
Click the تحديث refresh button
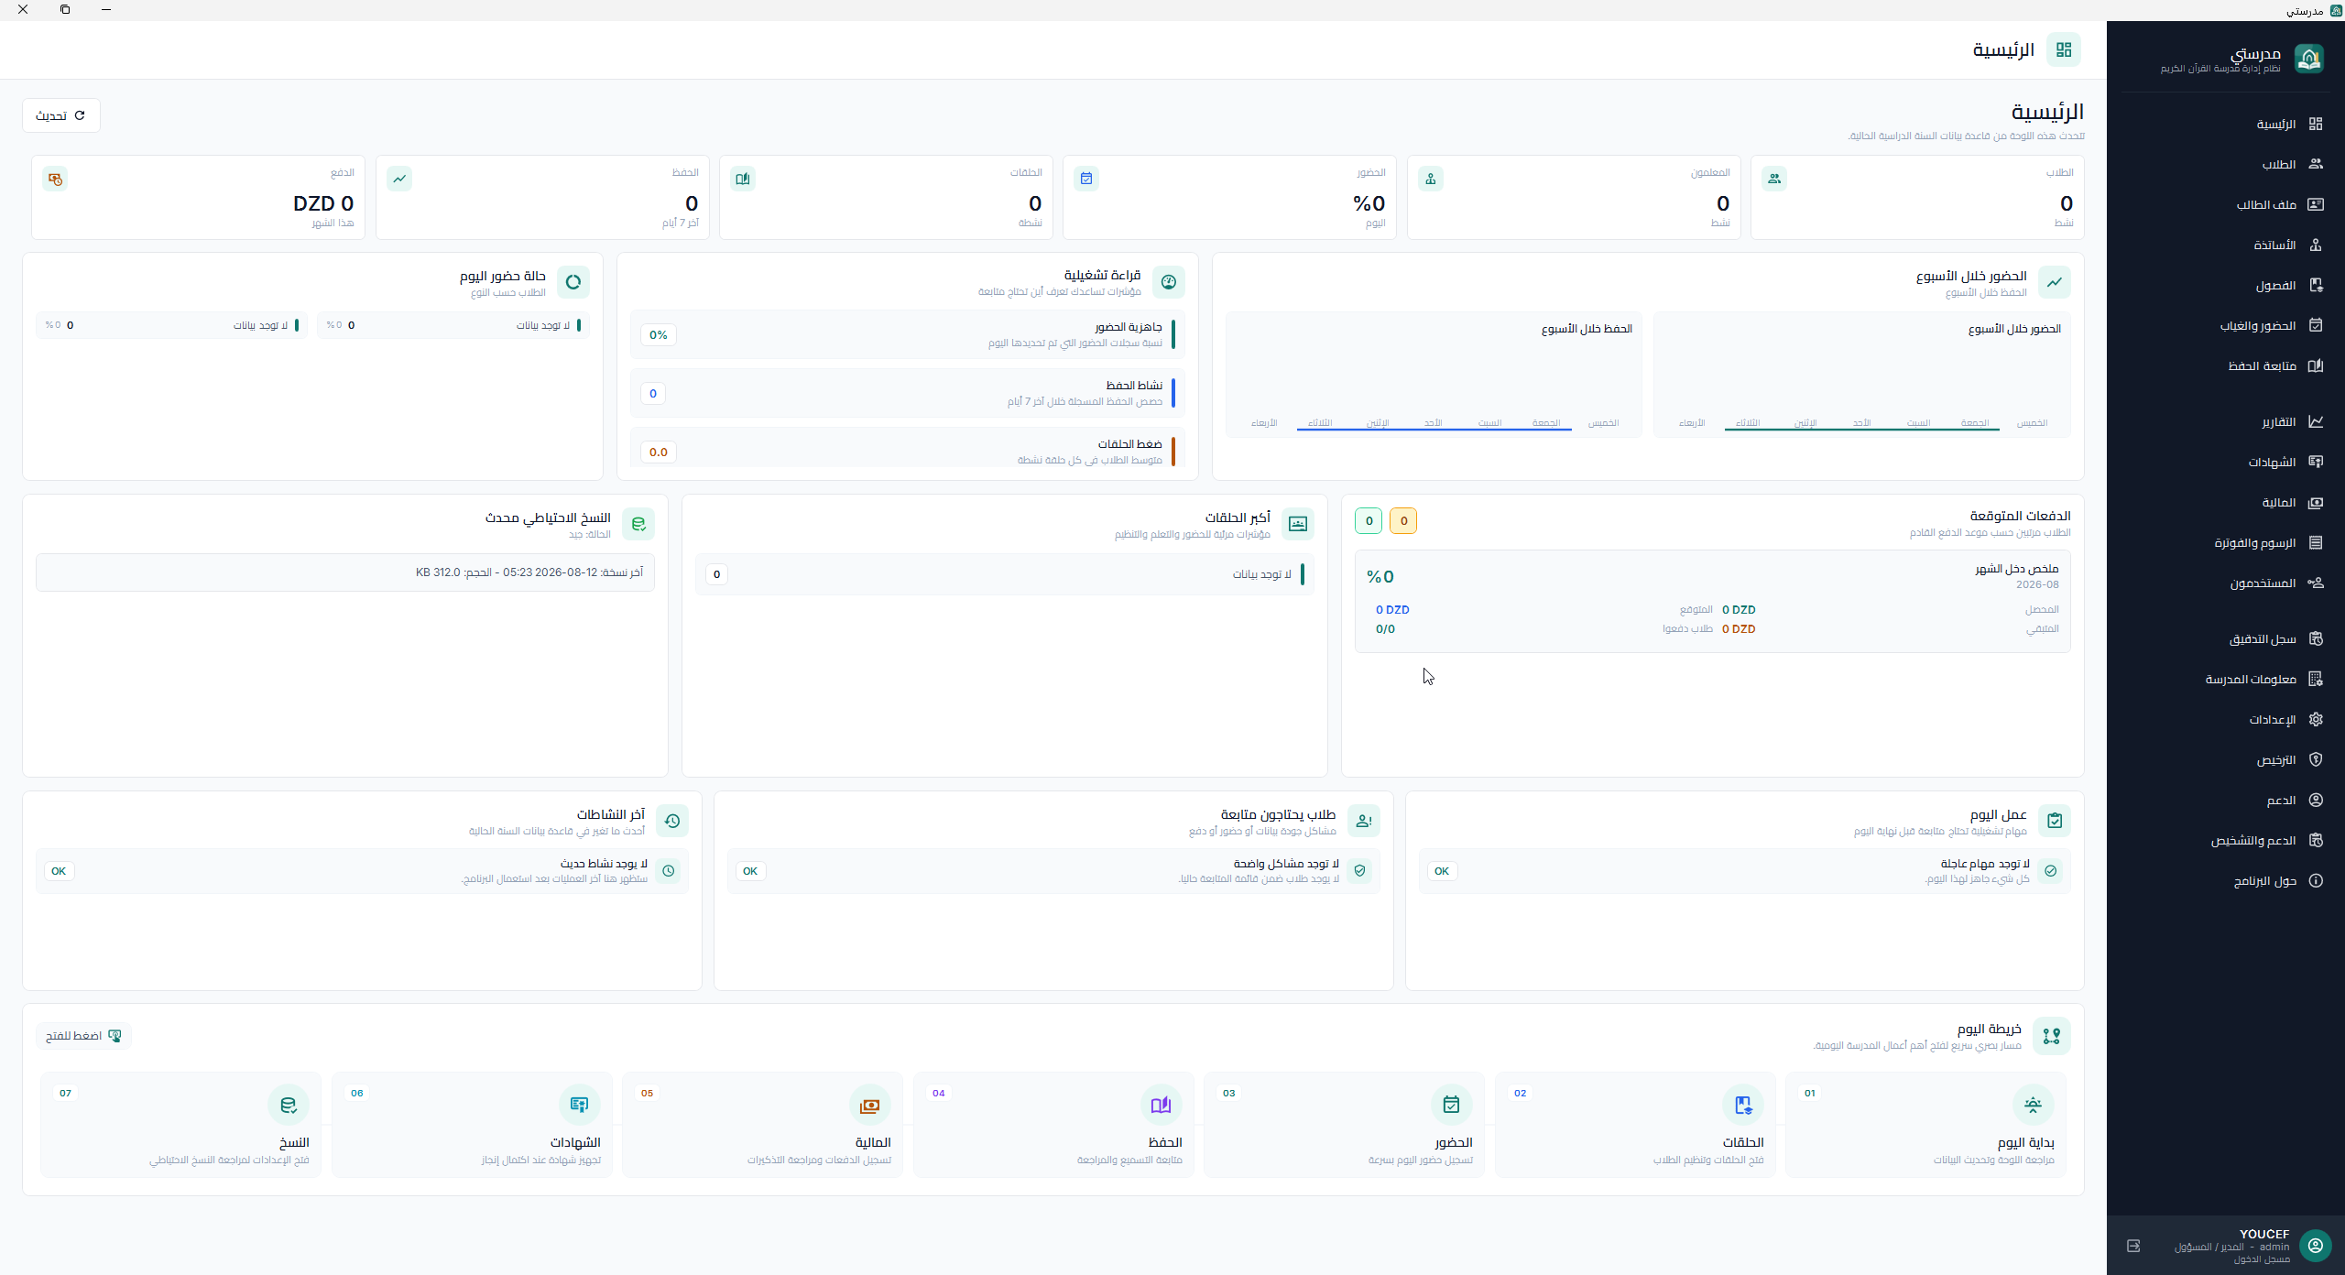pyautogui.click(x=60, y=115)
